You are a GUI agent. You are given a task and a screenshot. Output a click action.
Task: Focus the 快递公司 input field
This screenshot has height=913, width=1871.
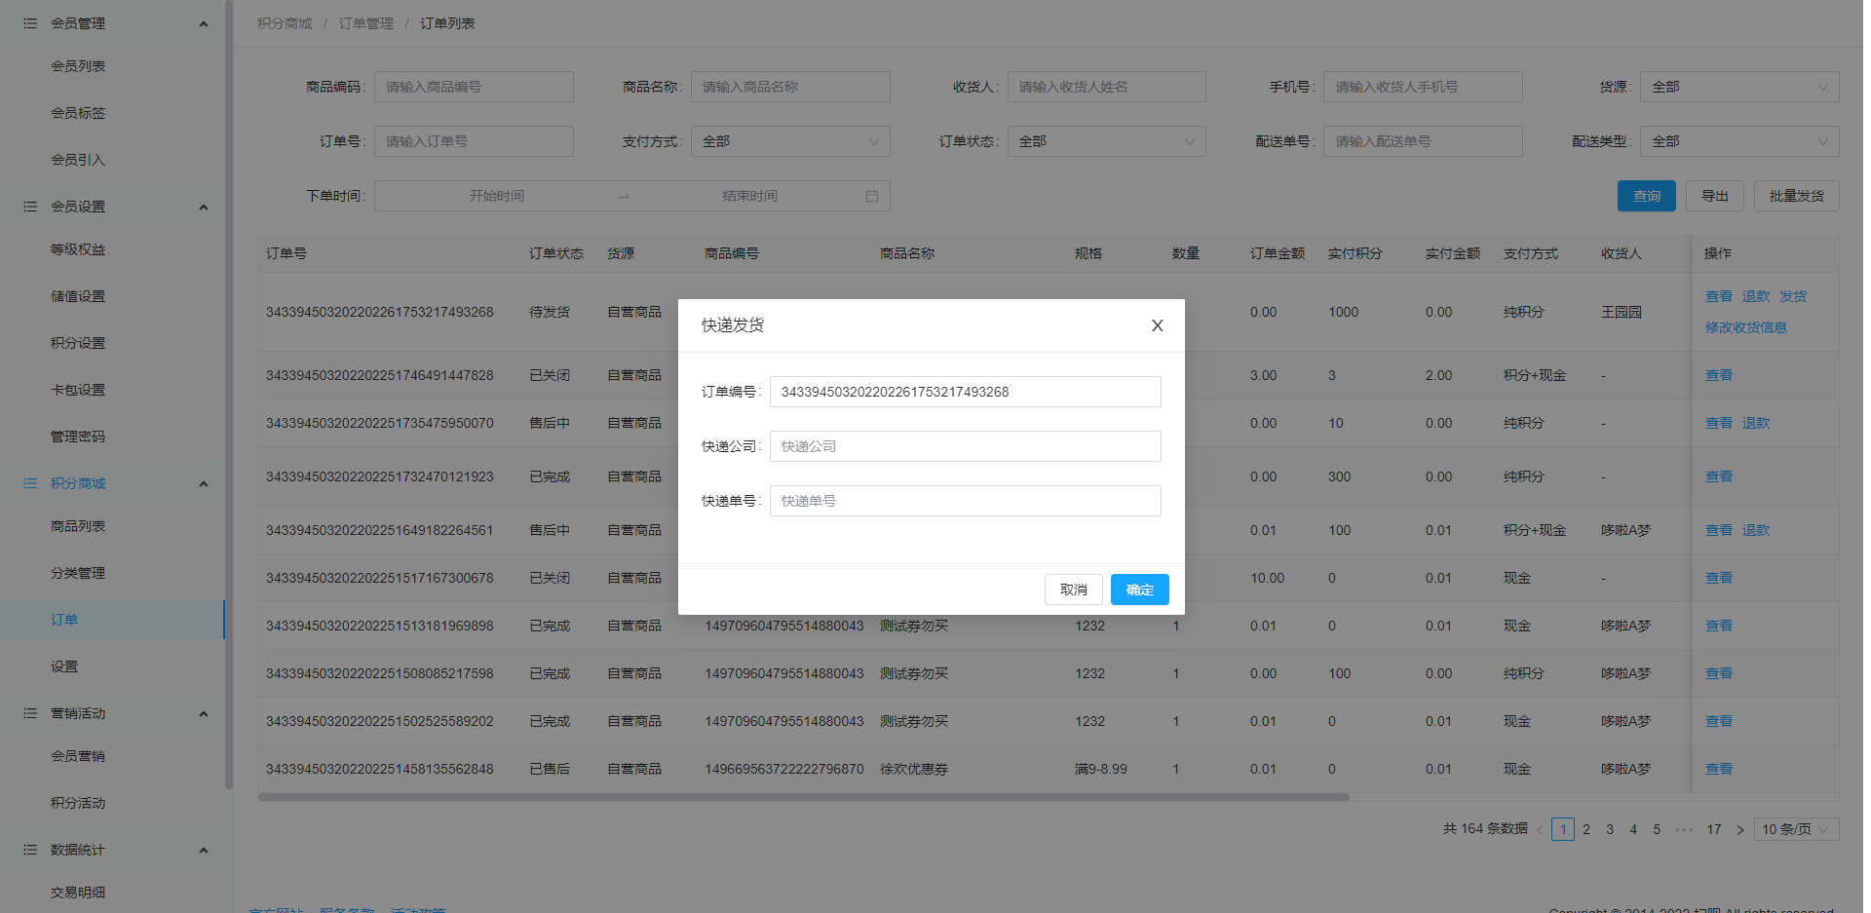(x=965, y=446)
